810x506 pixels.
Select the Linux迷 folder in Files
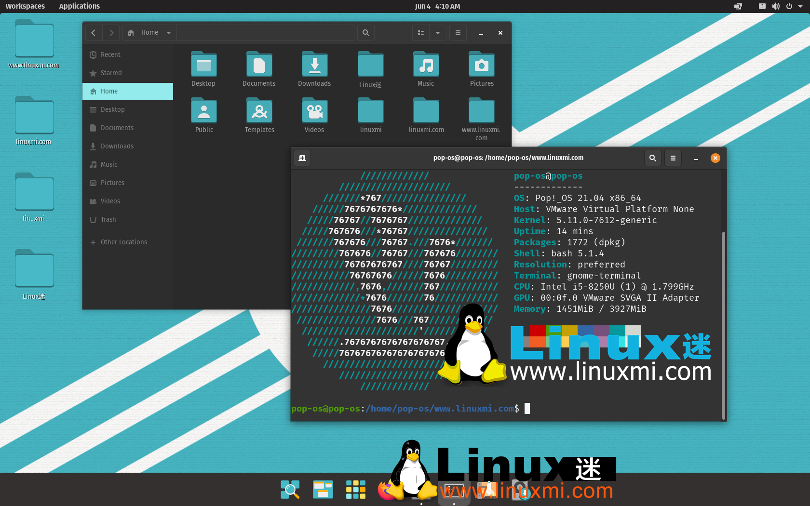pos(370,64)
